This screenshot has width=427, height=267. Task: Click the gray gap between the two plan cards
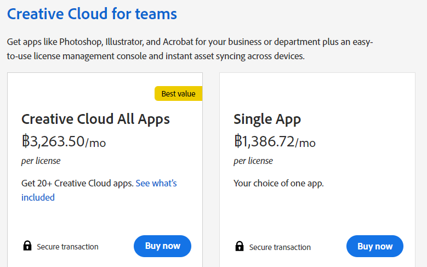pyautogui.click(x=211, y=164)
